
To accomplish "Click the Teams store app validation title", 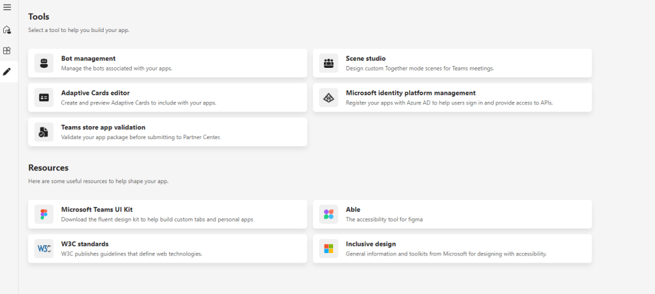I will coord(103,127).
